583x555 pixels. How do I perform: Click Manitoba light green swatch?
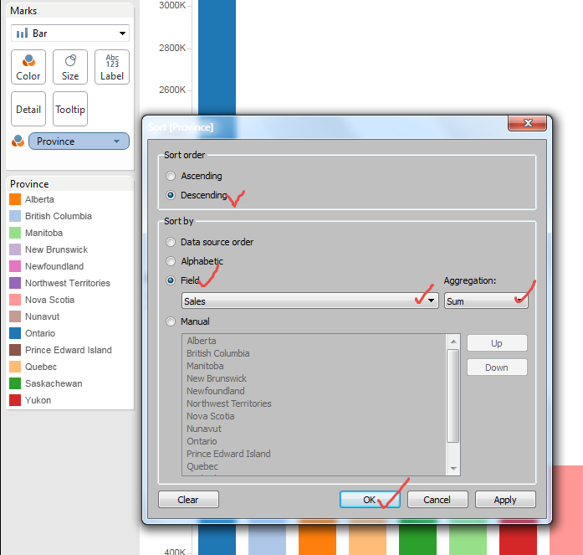tap(15, 233)
